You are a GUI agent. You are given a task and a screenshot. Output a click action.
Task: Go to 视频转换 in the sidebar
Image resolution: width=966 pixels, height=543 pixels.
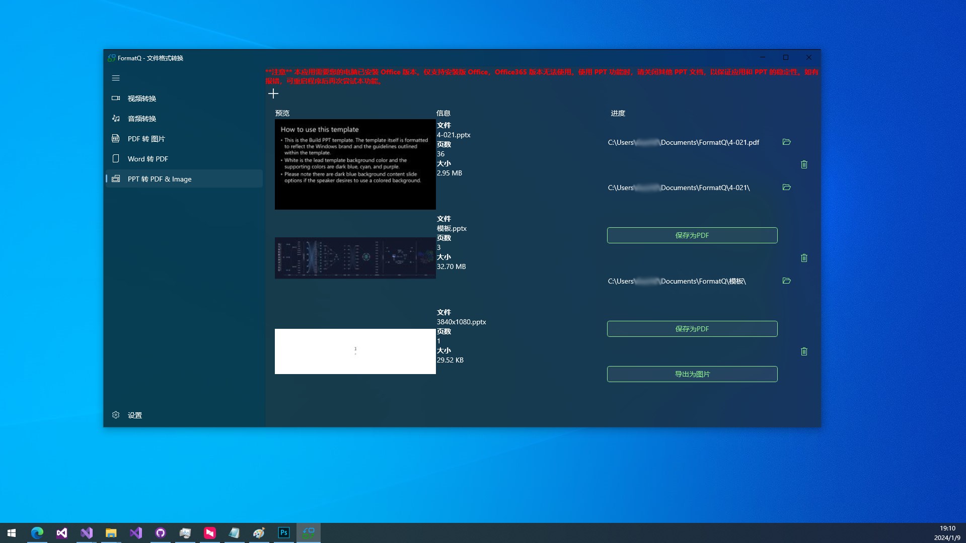click(x=184, y=99)
